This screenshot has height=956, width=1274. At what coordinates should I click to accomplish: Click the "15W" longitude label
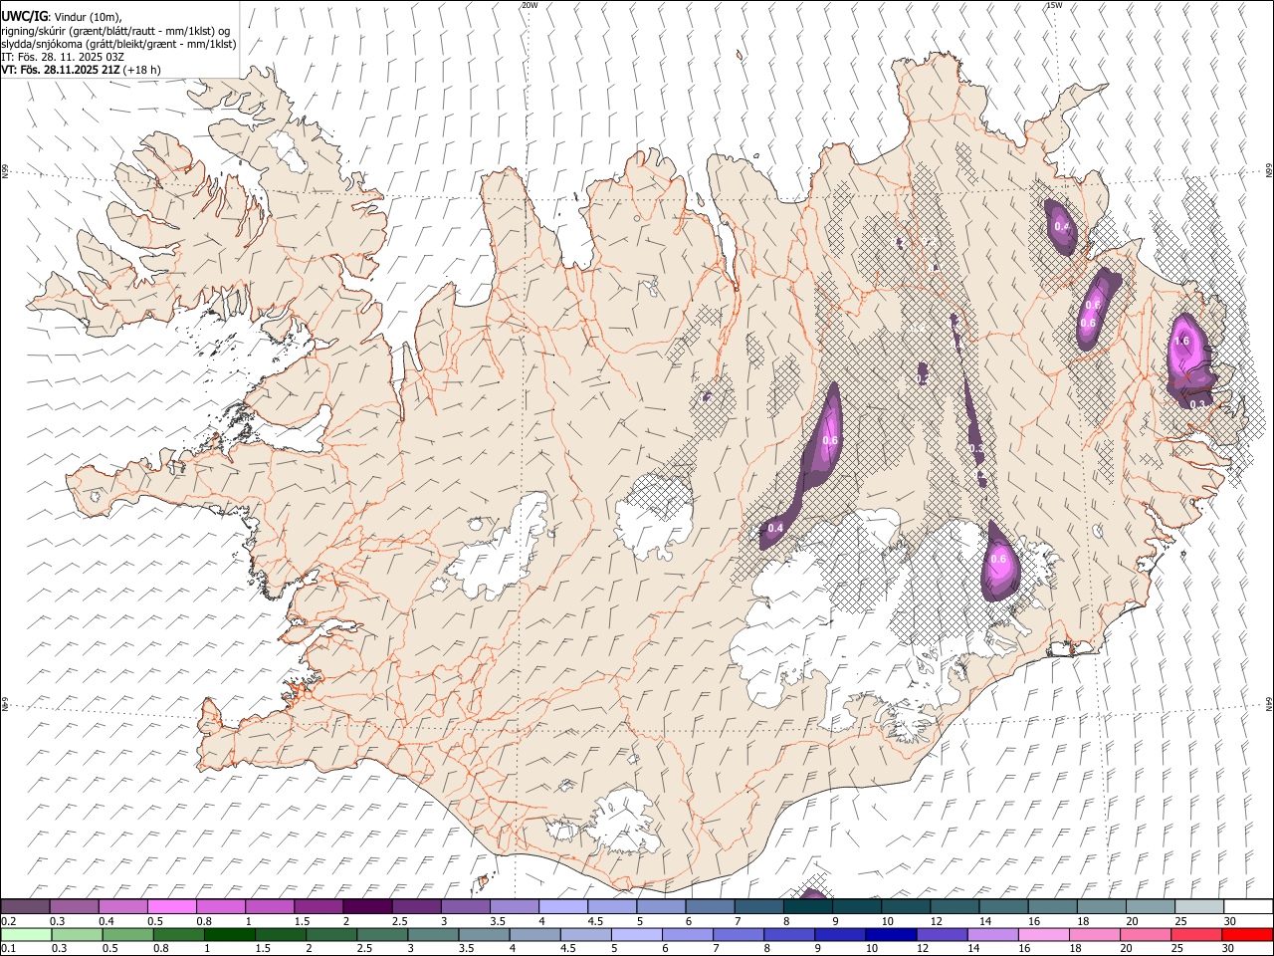(x=1054, y=5)
